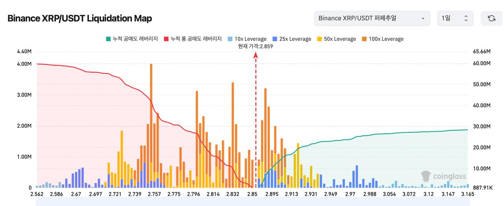Click the 887.91K right axis label
The width and height of the screenshot is (504, 206).
483,188
